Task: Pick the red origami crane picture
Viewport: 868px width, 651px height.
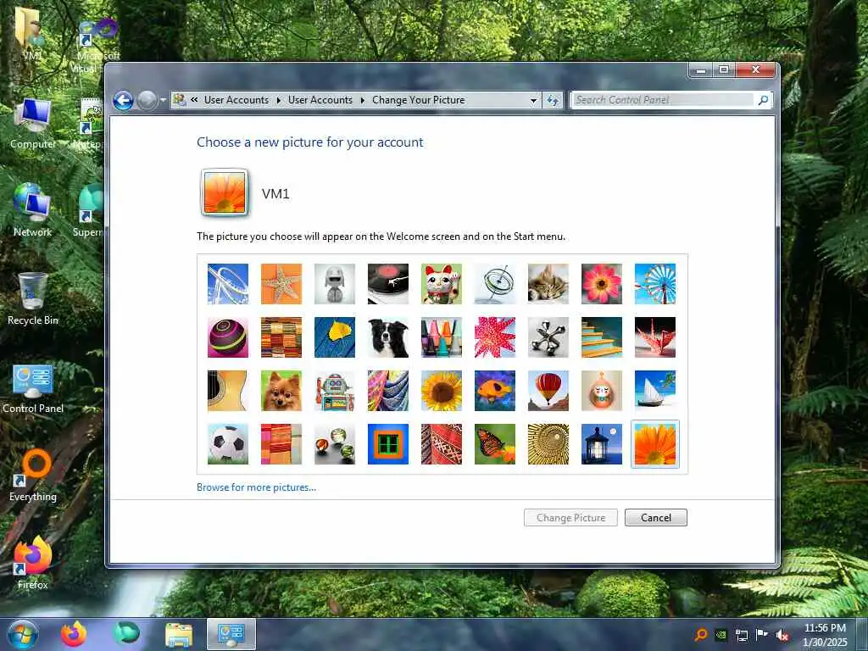Action: [655, 337]
